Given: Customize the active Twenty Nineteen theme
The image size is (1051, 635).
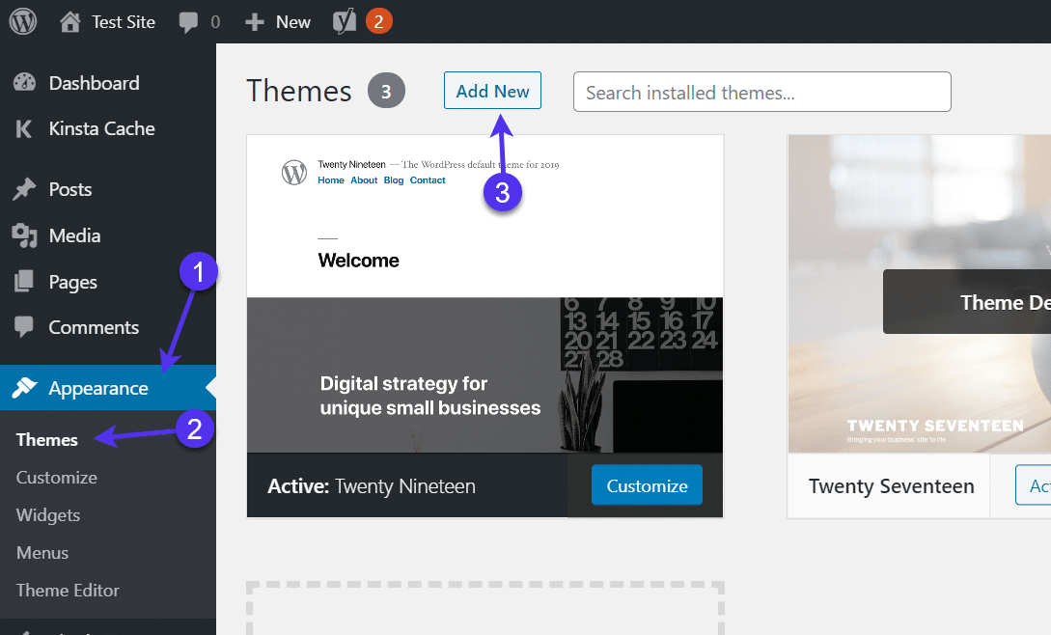Looking at the screenshot, I should point(647,486).
